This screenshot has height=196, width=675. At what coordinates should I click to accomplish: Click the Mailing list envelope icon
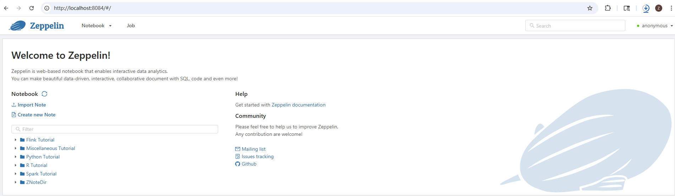[238, 149]
